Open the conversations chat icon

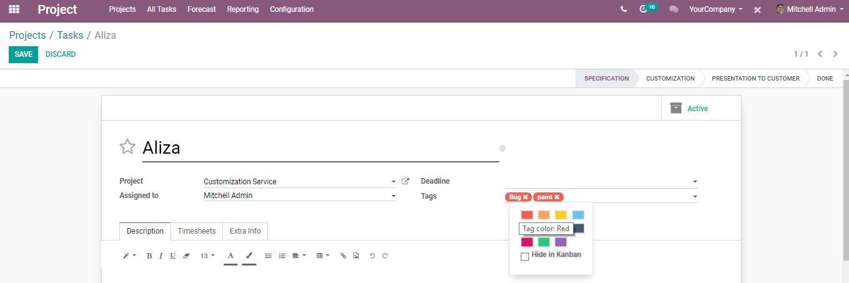coord(674,9)
